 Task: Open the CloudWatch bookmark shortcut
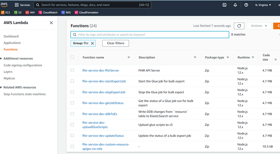click(x=48, y=13)
